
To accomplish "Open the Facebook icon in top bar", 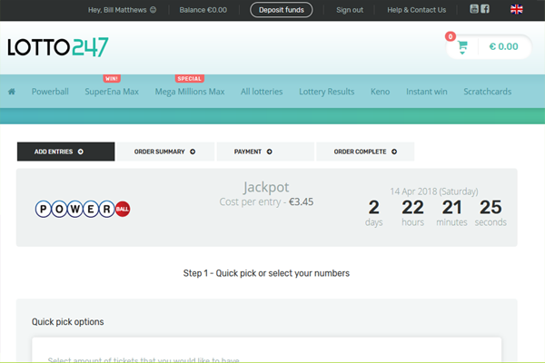I will tap(485, 9).
